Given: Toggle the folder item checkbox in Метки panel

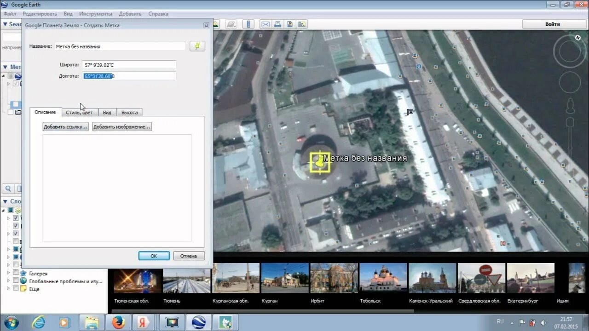Looking at the screenshot, I should (11, 112).
